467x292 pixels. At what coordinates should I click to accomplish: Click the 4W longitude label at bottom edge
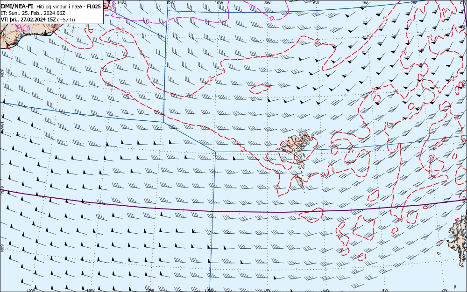(x=385, y=290)
